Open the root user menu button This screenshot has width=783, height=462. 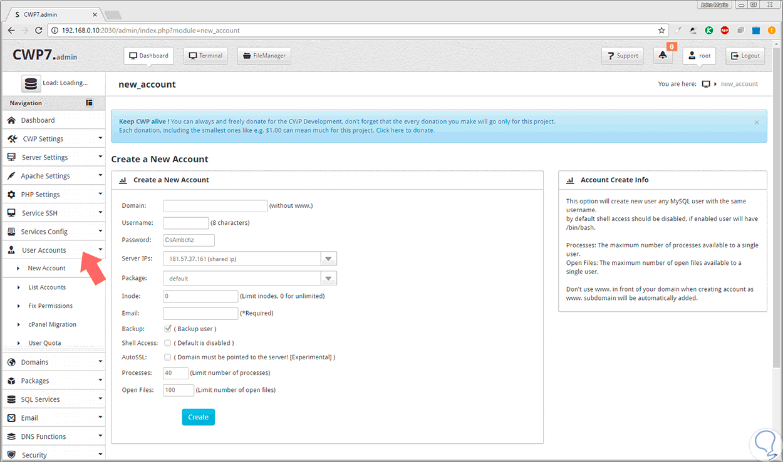(699, 56)
